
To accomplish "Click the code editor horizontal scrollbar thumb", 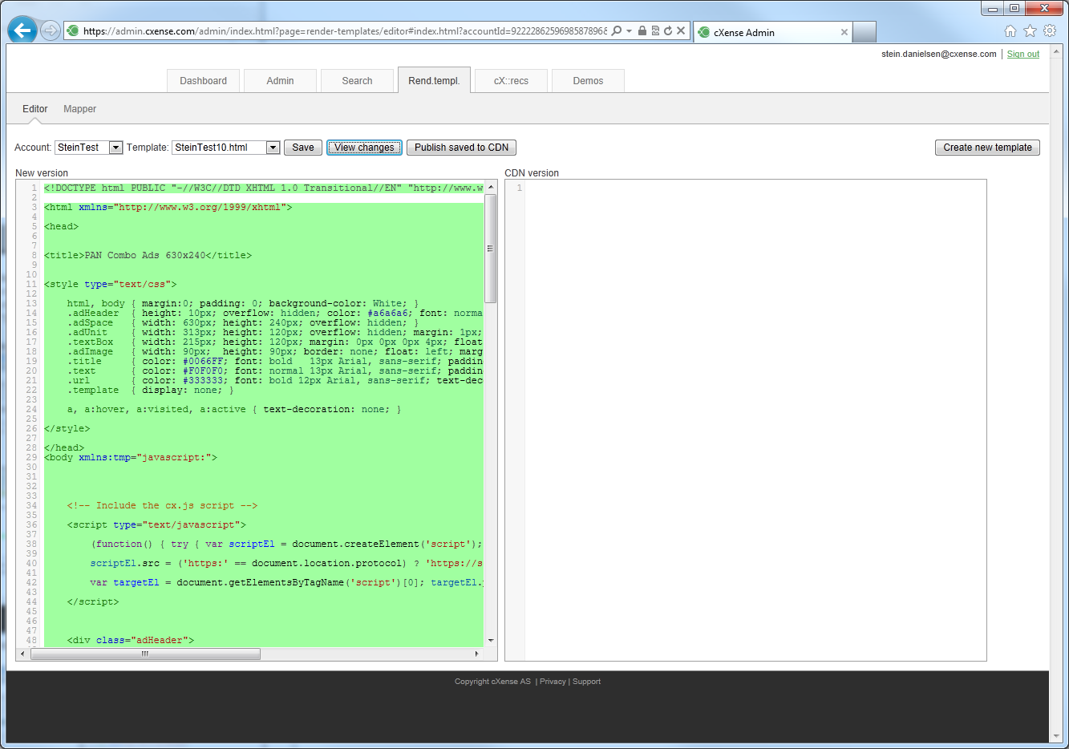I will pyautogui.click(x=145, y=654).
